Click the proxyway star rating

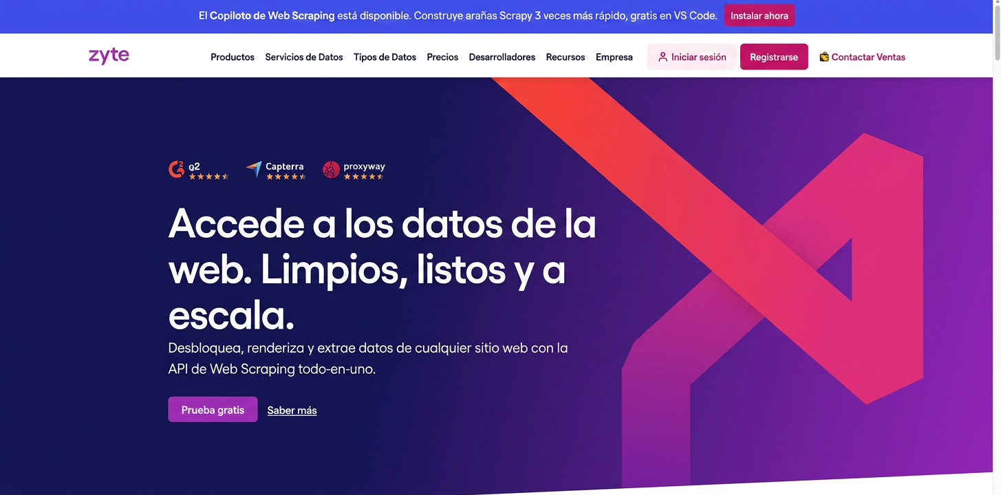tap(363, 177)
